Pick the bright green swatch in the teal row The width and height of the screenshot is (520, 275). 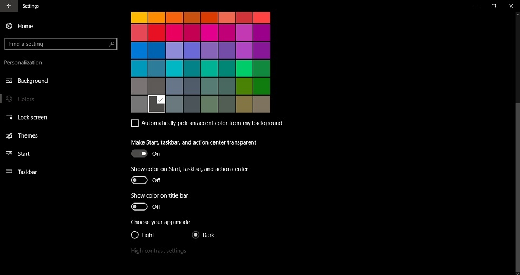244,68
